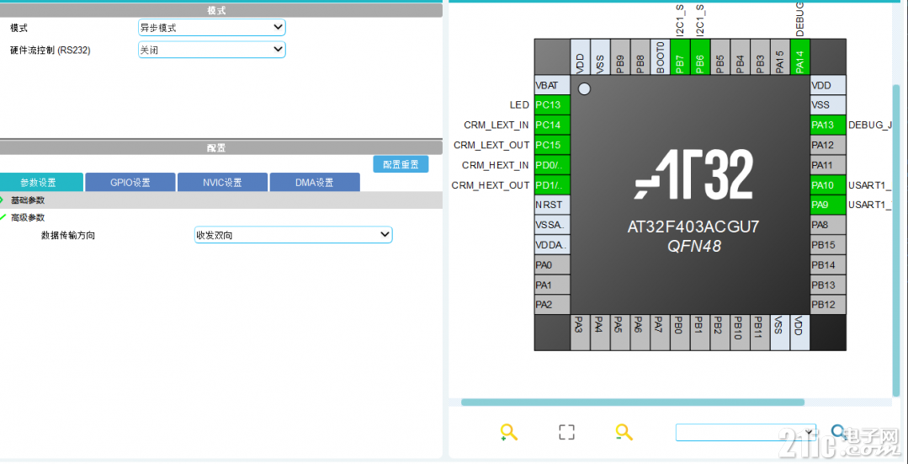Select pin PB14 on the right side

[827, 264]
